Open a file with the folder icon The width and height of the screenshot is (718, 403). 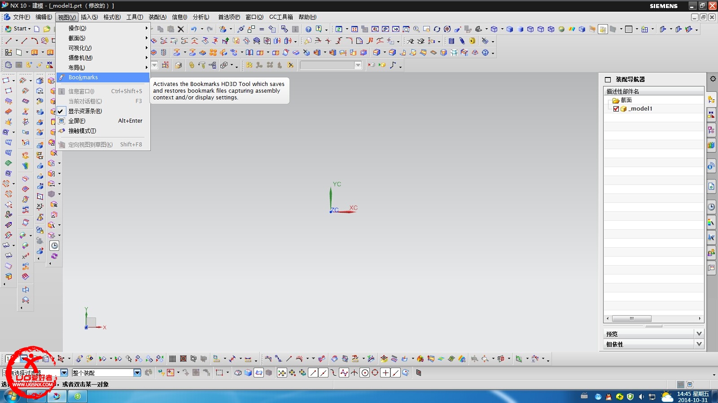pyautogui.click(x=47, y=29)
